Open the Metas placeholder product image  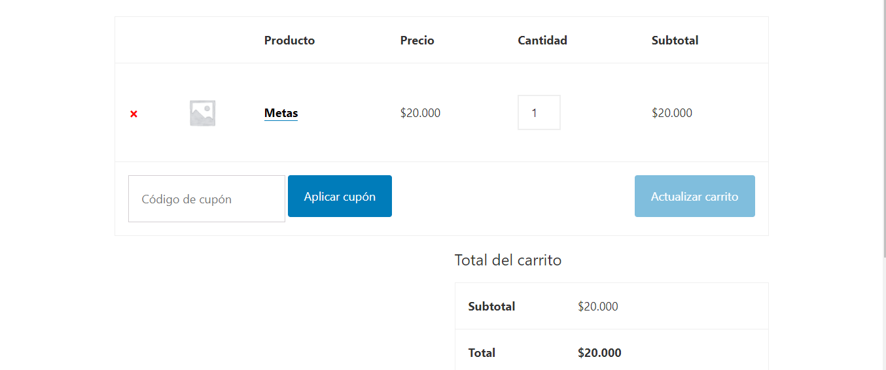pyautogui.click(x=202, y=113)
